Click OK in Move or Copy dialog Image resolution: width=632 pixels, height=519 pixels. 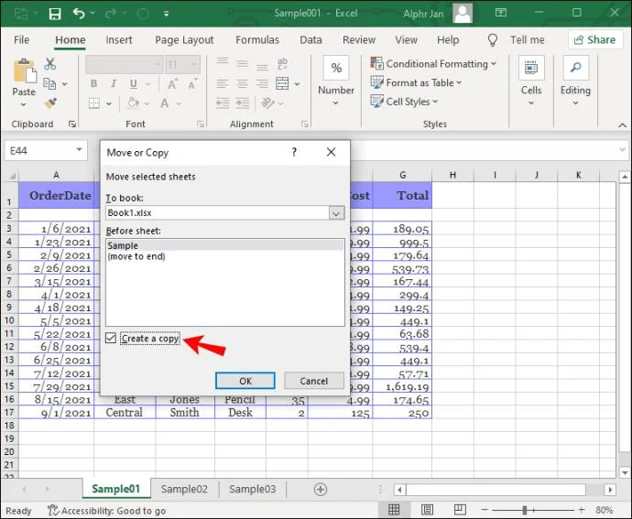(245, 381)
